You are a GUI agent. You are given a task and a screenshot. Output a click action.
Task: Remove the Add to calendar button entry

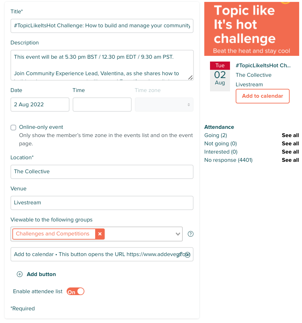pos(187,254)
